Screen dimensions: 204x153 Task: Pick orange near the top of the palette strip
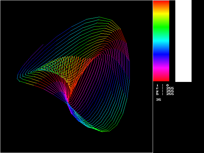click(161, 8)
